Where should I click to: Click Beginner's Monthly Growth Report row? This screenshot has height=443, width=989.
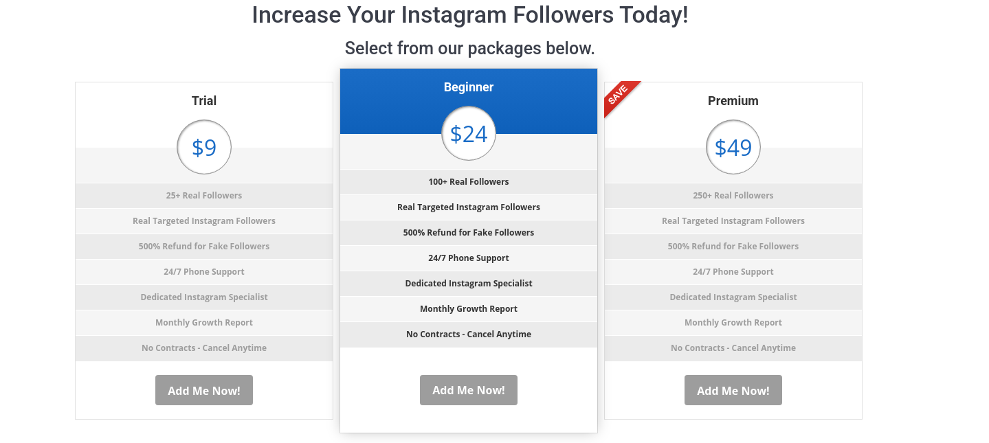(x=469, y=309)
